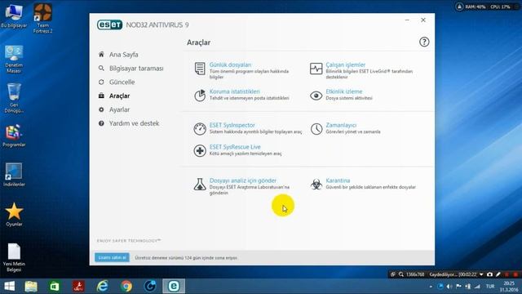Click the C-shaped app taskbar icon
Screen dimensions: 522x294
150,287
